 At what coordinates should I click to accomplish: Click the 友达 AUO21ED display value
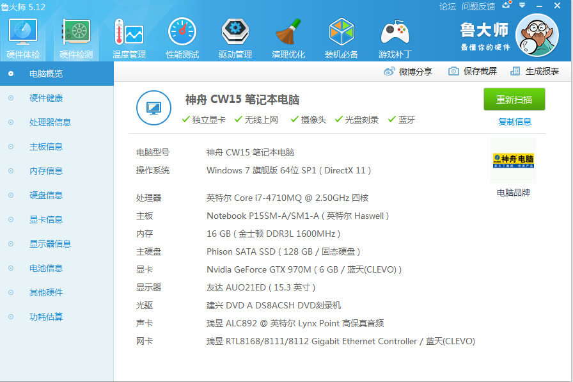[261, 287]
